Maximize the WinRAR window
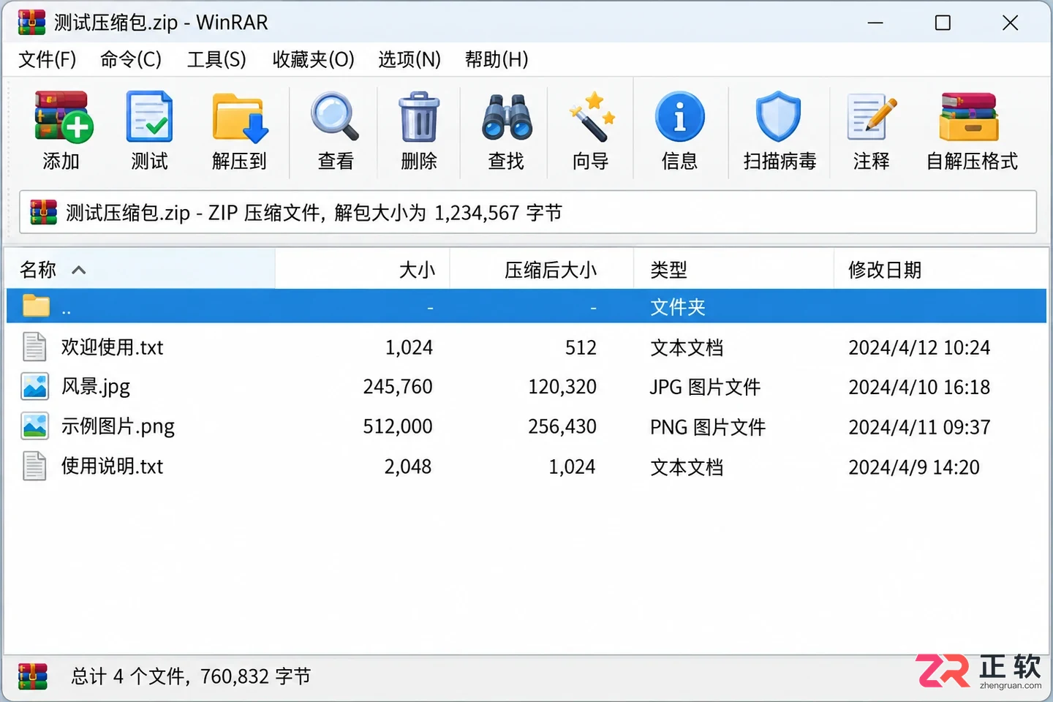Viewport: 1053px width, 702px height. (943, 23)
